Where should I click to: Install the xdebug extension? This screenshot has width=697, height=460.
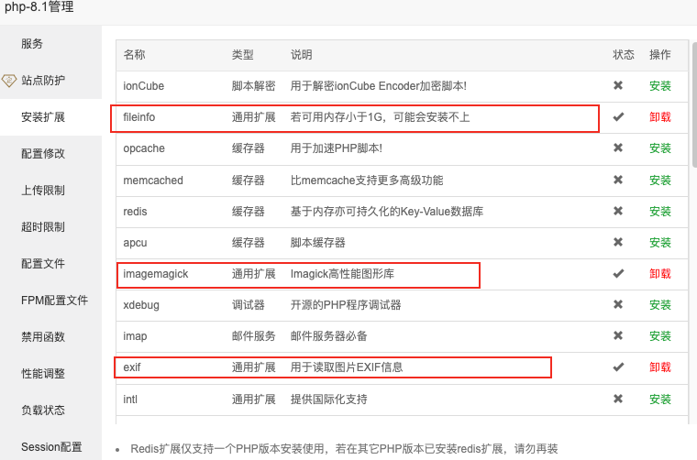pyautogui.click(x=659, y=305)
